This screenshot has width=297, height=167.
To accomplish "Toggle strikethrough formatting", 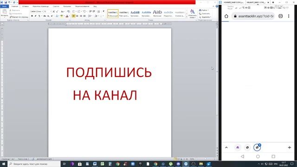I will pyautogui.click(x=45, y=16).
